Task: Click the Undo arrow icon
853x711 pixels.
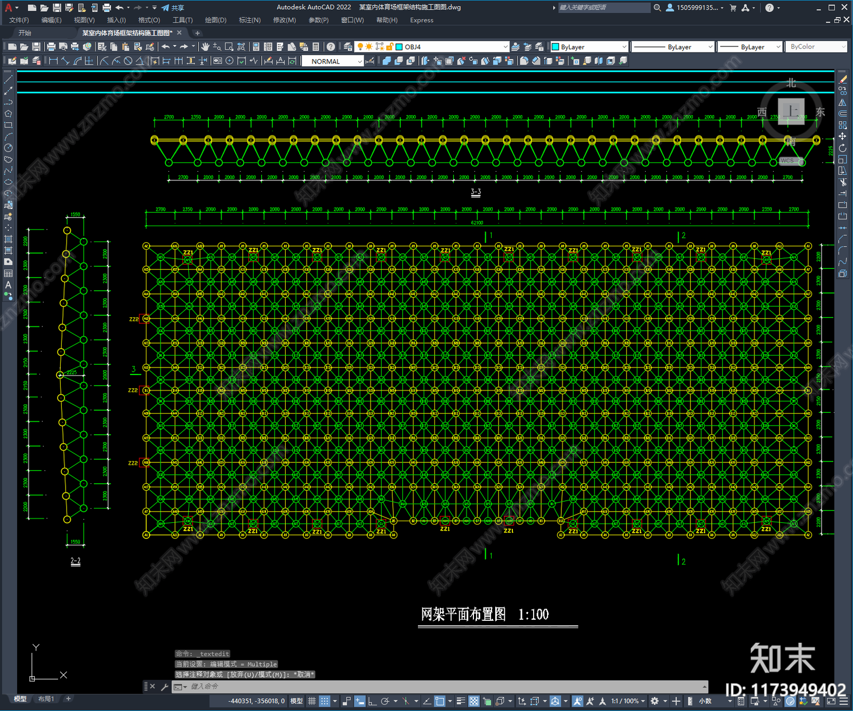Action: (166, 47)
